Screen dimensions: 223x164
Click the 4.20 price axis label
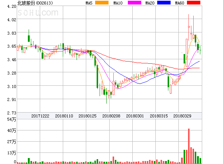coord(12,6)
